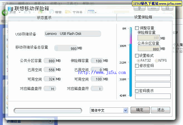Click the 退出 button

pos(160,110)
